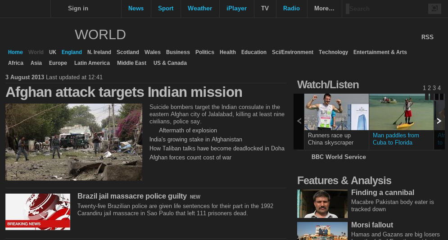Open Runners race up China skyscraper link
Image resolution: width=448 pixels, height=240 pixels.
(330, 139)
